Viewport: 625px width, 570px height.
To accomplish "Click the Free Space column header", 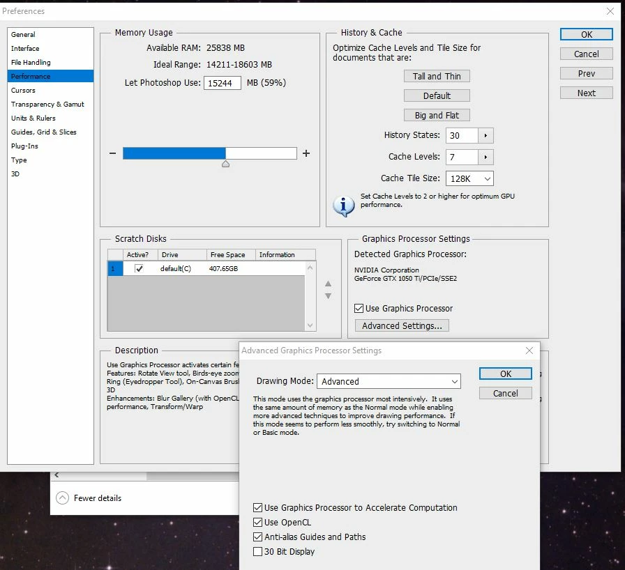I will [x=231, y=255].
